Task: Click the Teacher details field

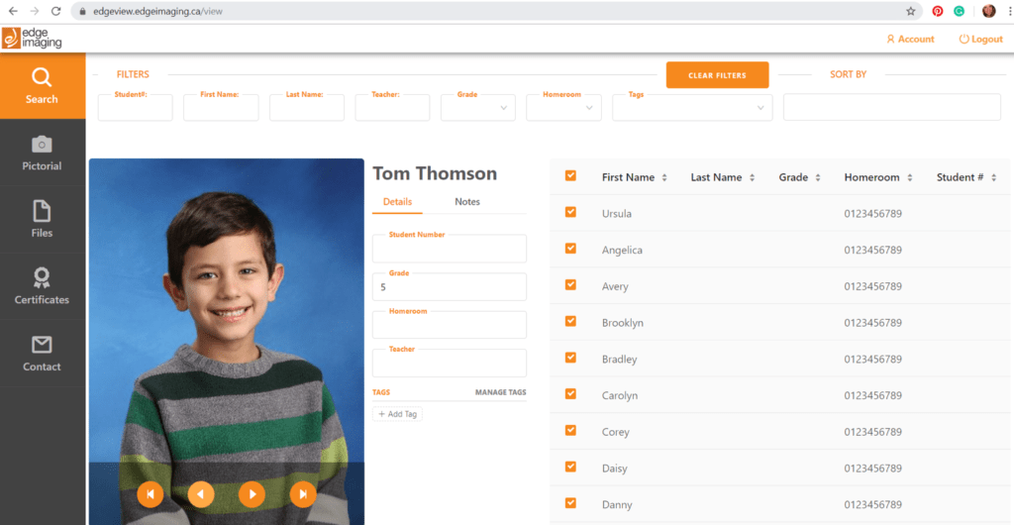Action: pos(450,363)
